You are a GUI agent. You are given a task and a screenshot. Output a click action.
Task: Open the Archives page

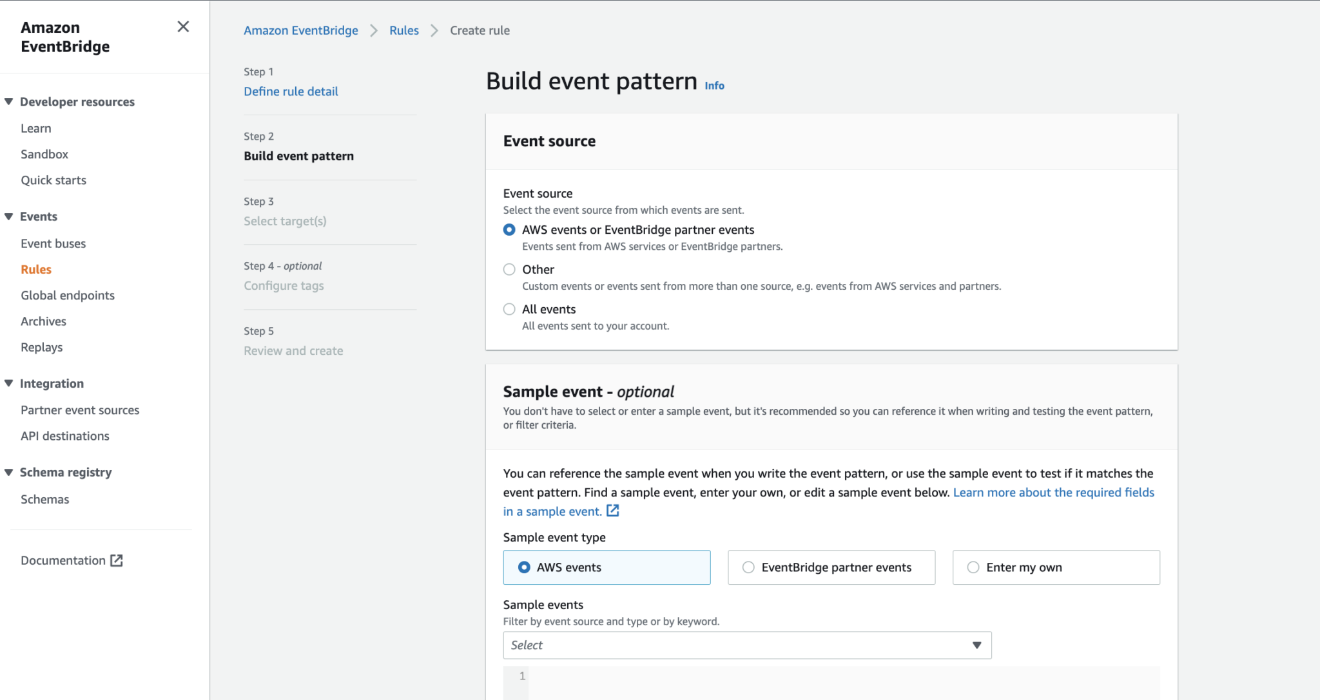click(x=43, y=321)
